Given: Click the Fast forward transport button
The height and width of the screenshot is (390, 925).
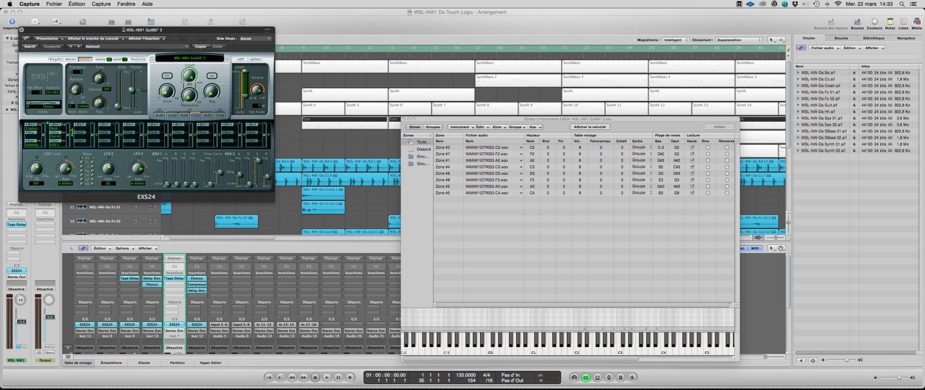Looking at the screenshot, I should [304, 378].
